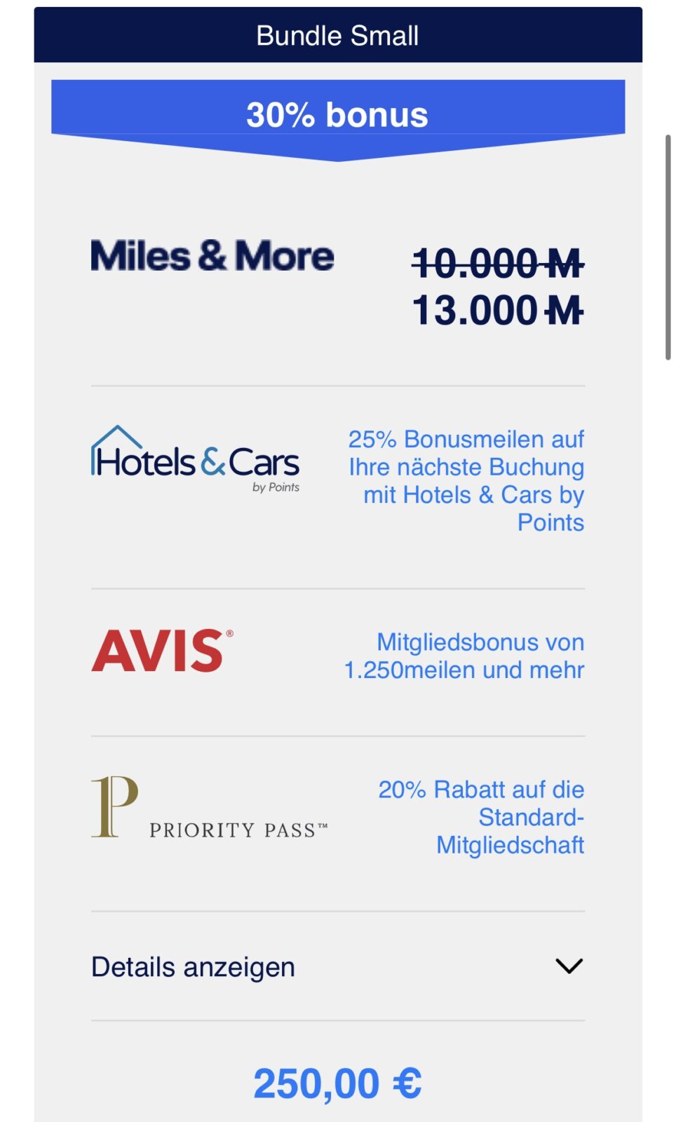The height and width of the screenshot is (1122, 676).
Task: Open the 20% Rabatt Standard-Mitgliedschaft link
Action: click(x=481, y=817)
